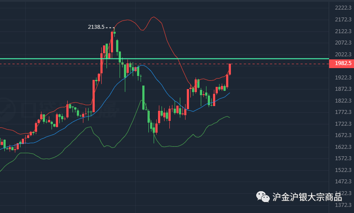Image resolution: width=354 pixels, height=213 pixels.
Task: Click the 2138.5 high price label
Action: [x=96, y=27]
